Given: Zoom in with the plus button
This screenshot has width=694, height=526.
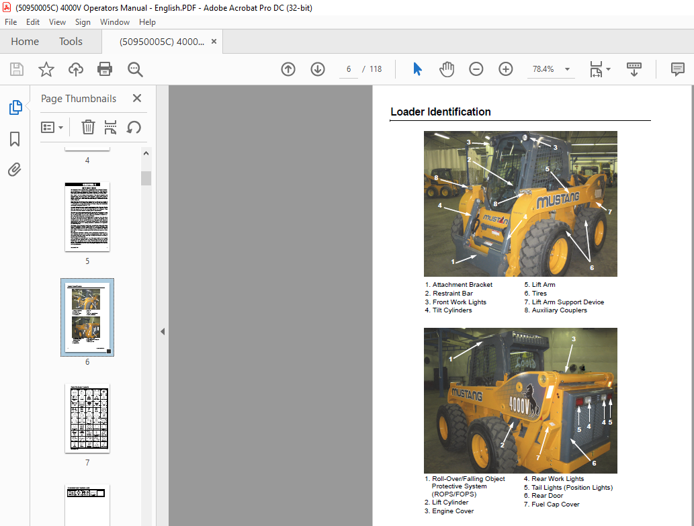Looking at the screenshot, I should (x=505, y=69).
